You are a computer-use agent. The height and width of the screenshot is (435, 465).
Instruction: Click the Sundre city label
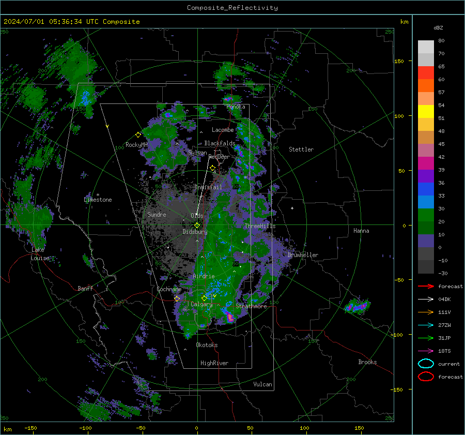pos(157,214)
